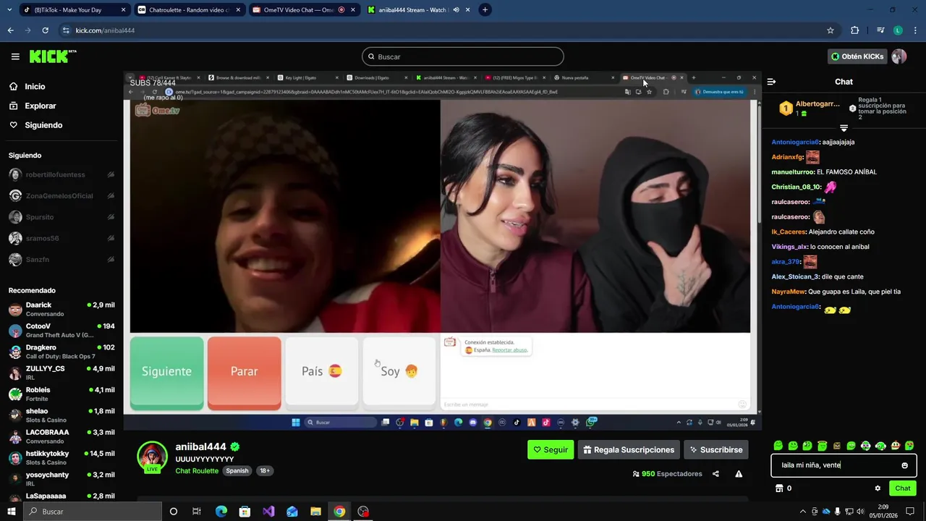Insert the first green quick emote
Viewport: 926px width, 521px height.
tap(778, 446)
